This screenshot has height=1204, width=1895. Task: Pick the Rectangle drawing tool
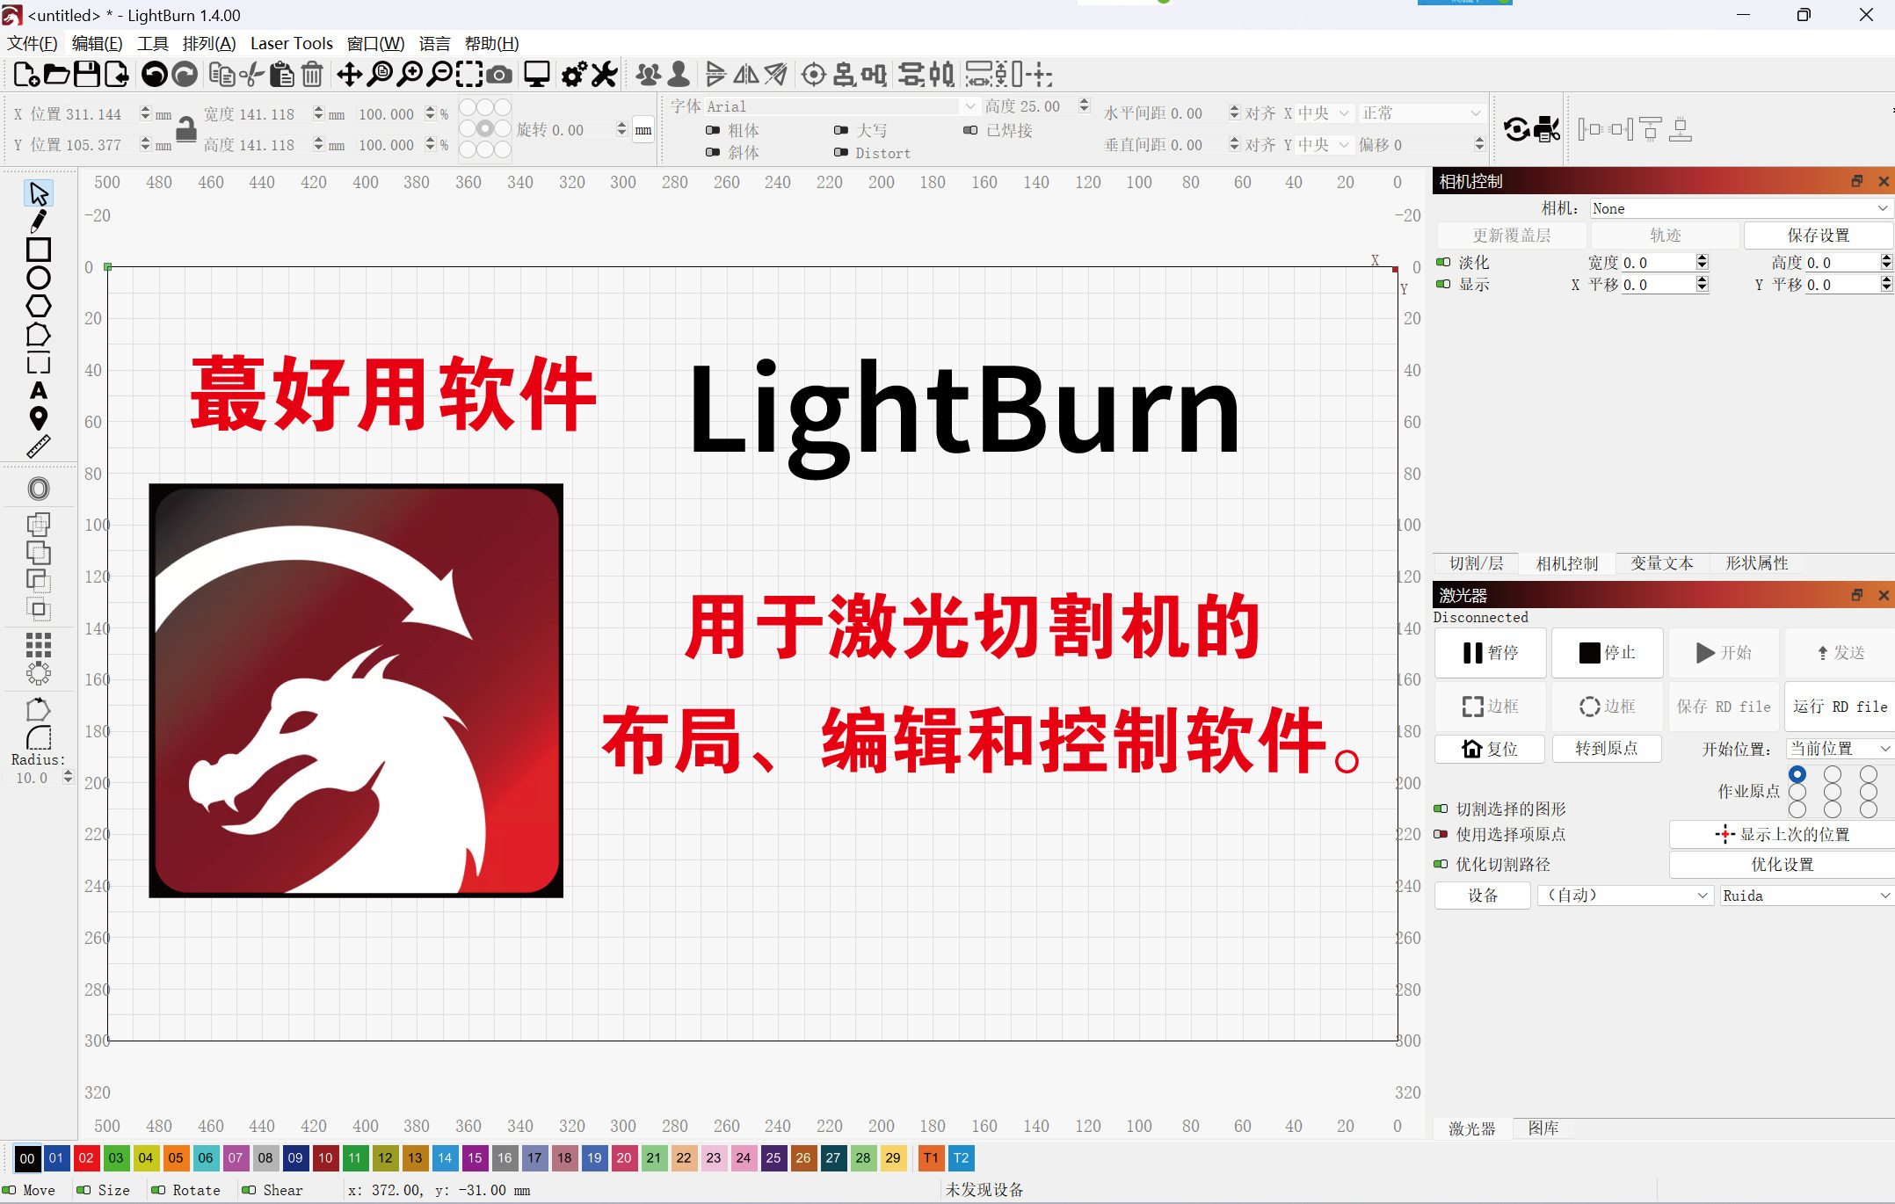[39, 250]
